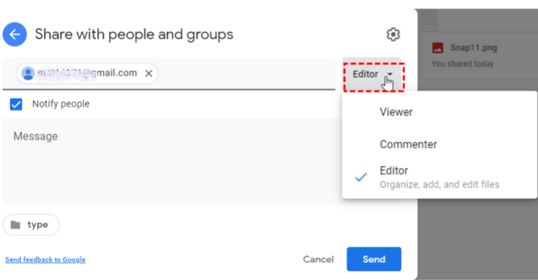Go back using the blue arrow button
Image resolution: width=538 pixels, height=280 pixels.
15,34
